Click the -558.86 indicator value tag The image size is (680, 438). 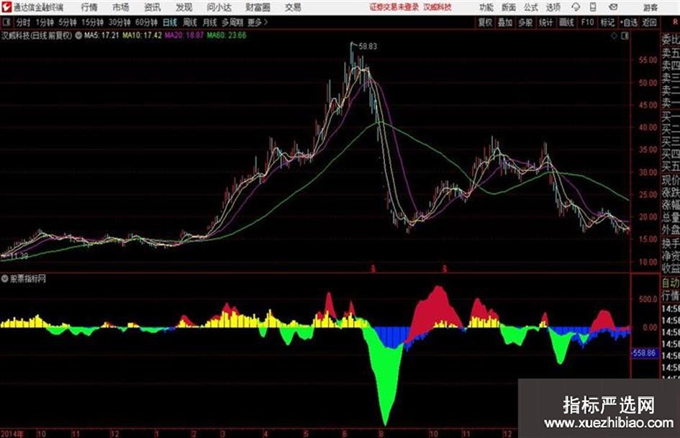pos(644,353)
